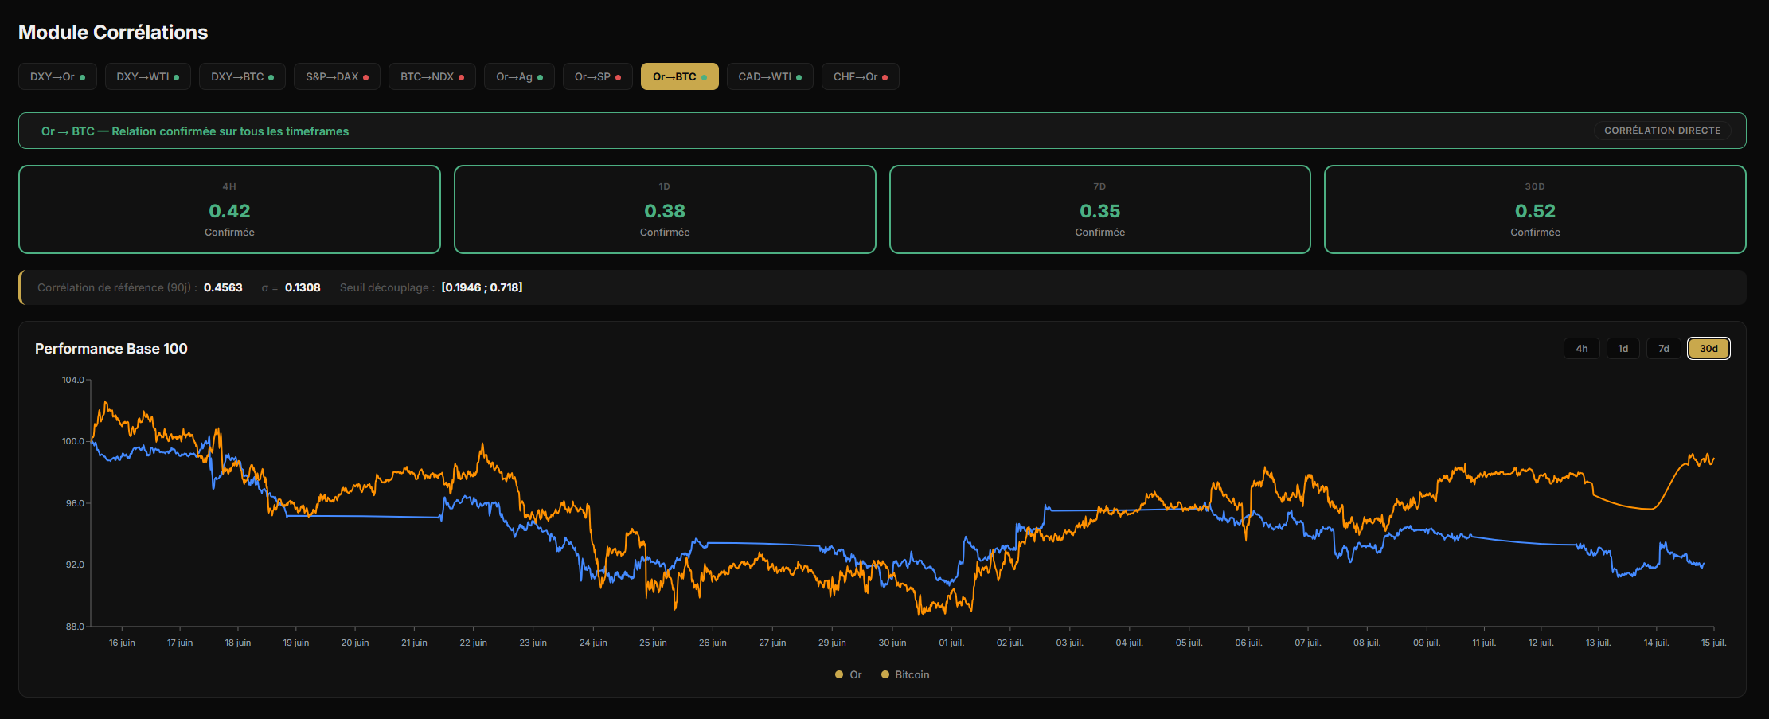Select the Or→SP correlation tab
Image resolution: width=1769 pixels, height=719 pixels.
(x=597, y=76)
